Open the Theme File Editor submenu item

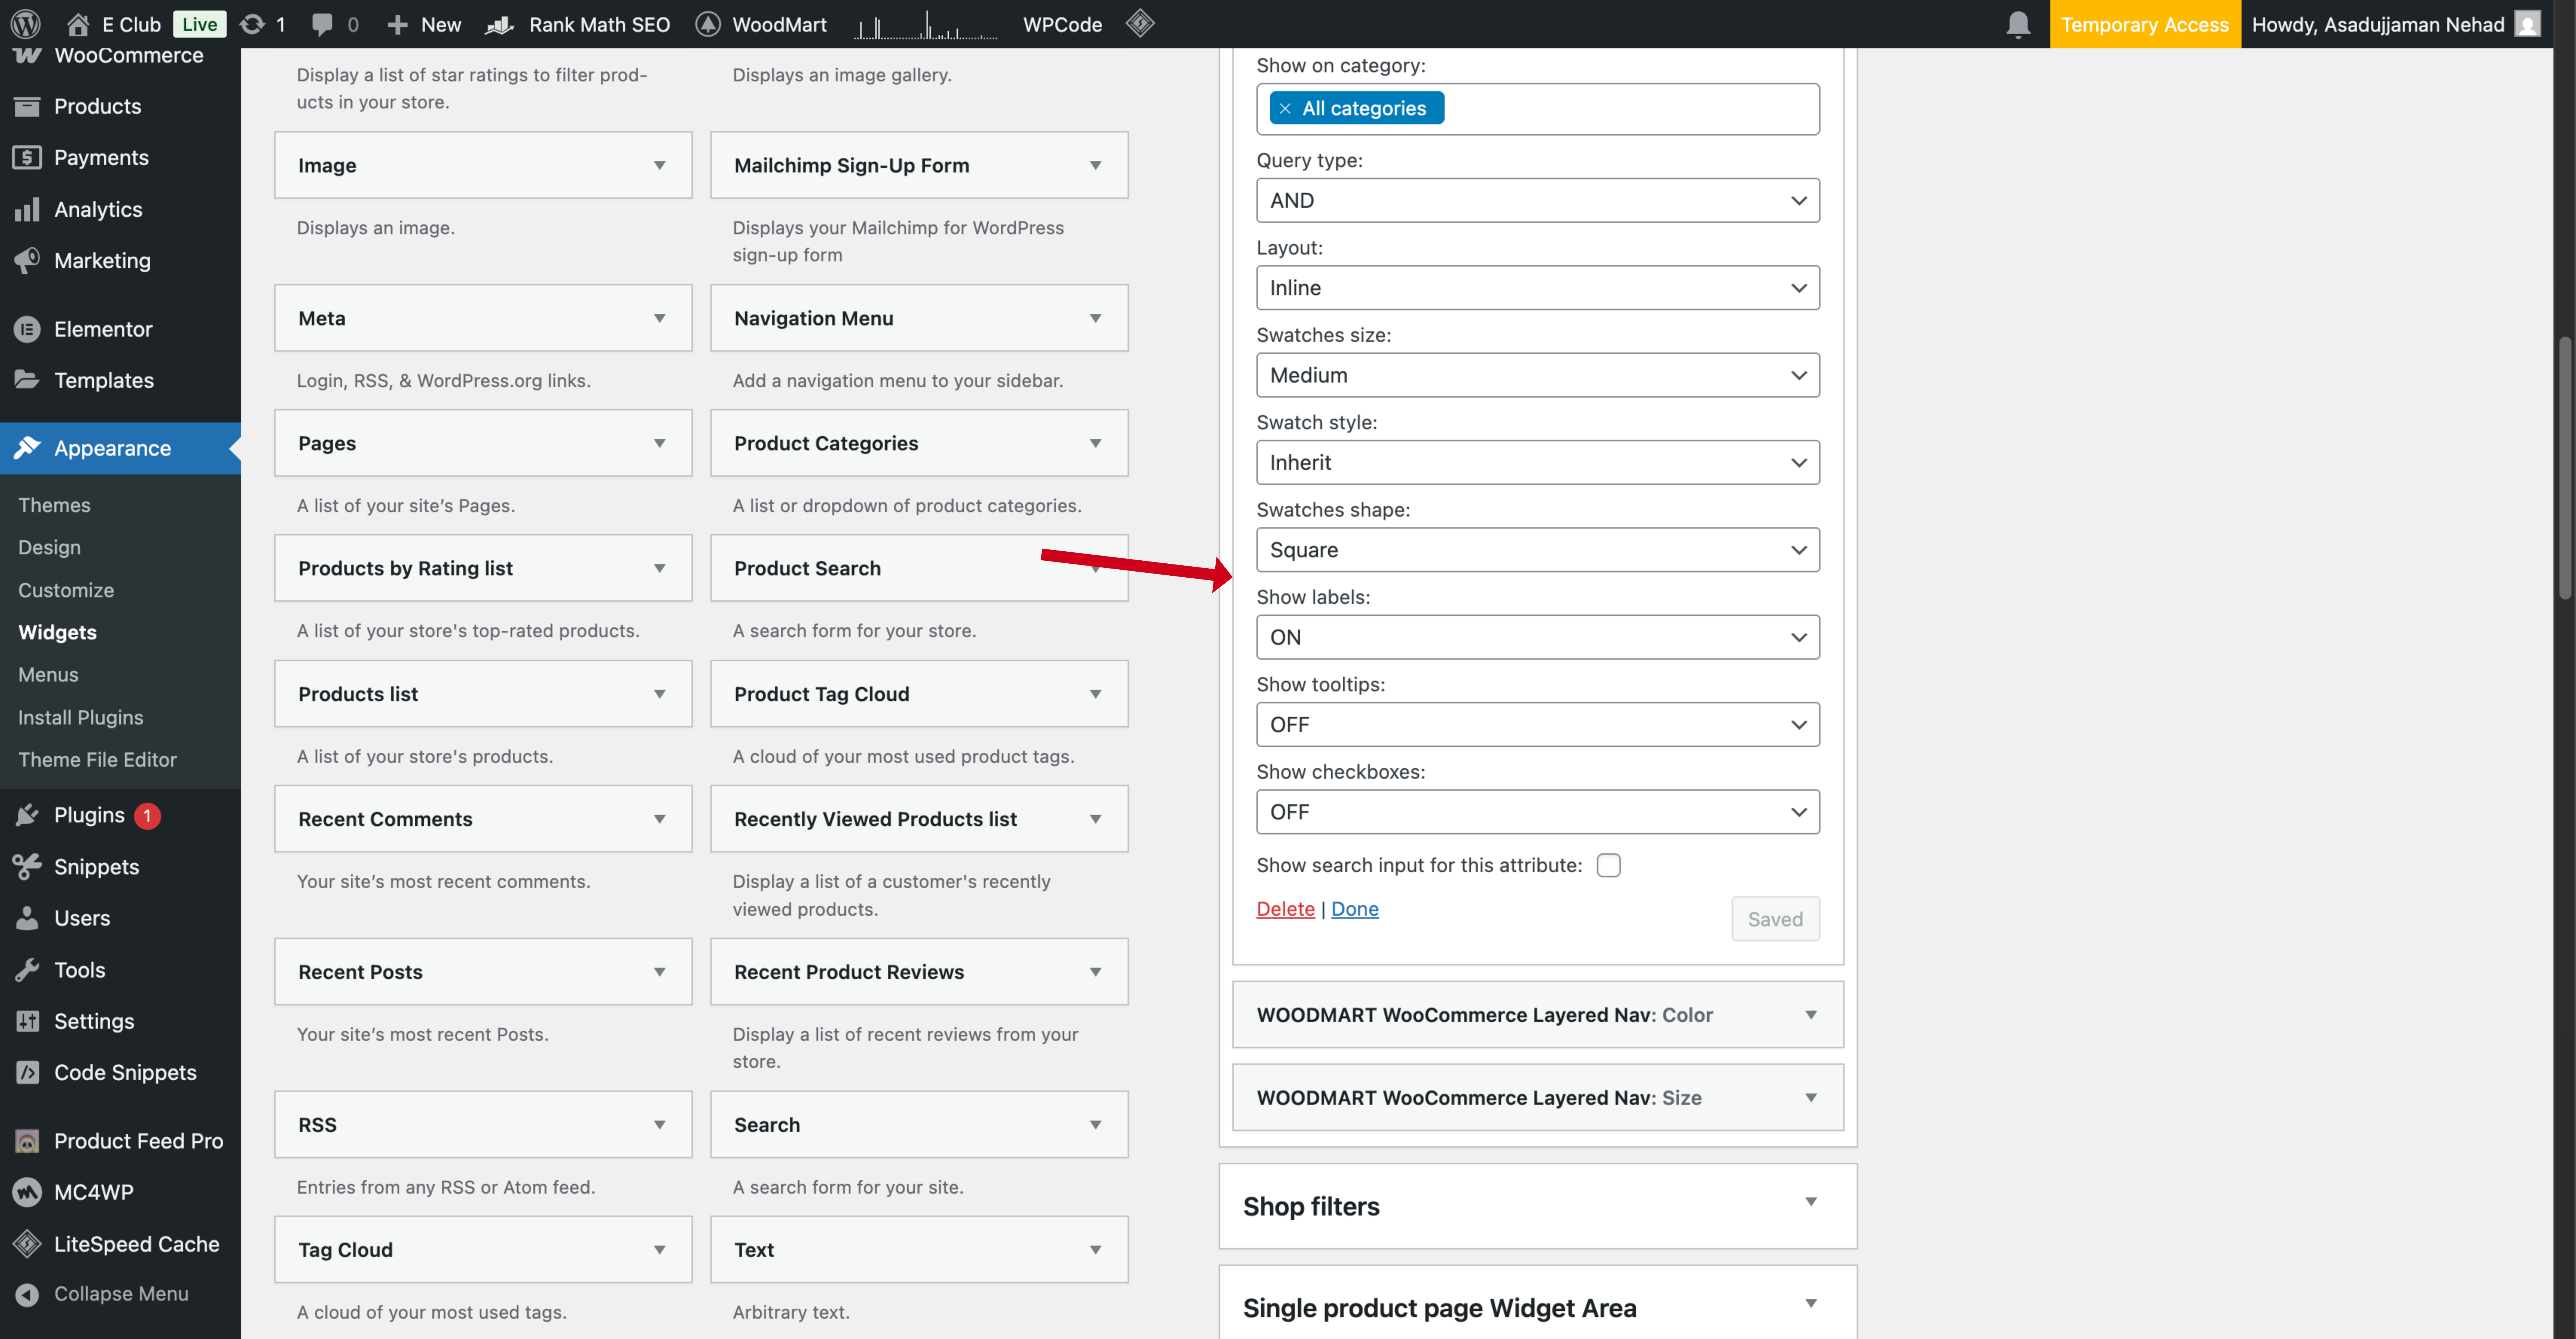click(x=97, y=760)
